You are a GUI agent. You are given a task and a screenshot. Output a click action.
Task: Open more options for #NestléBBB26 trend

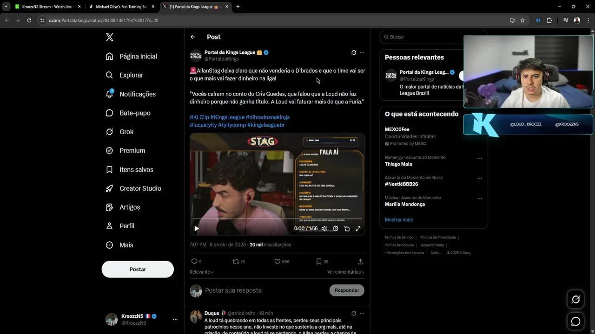(x=480, y=178)
